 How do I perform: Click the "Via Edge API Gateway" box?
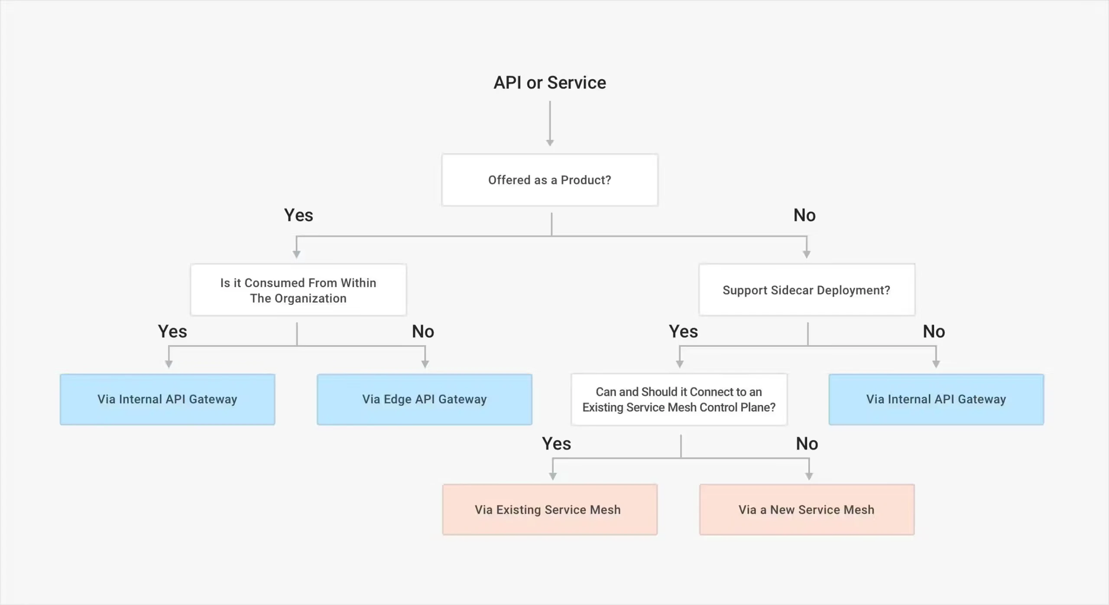coord(425,399)
